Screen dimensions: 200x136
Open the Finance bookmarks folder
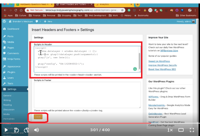35,16
